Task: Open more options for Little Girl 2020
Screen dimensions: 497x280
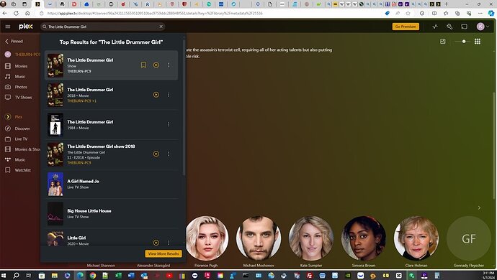Action: [x=169, y=243]
